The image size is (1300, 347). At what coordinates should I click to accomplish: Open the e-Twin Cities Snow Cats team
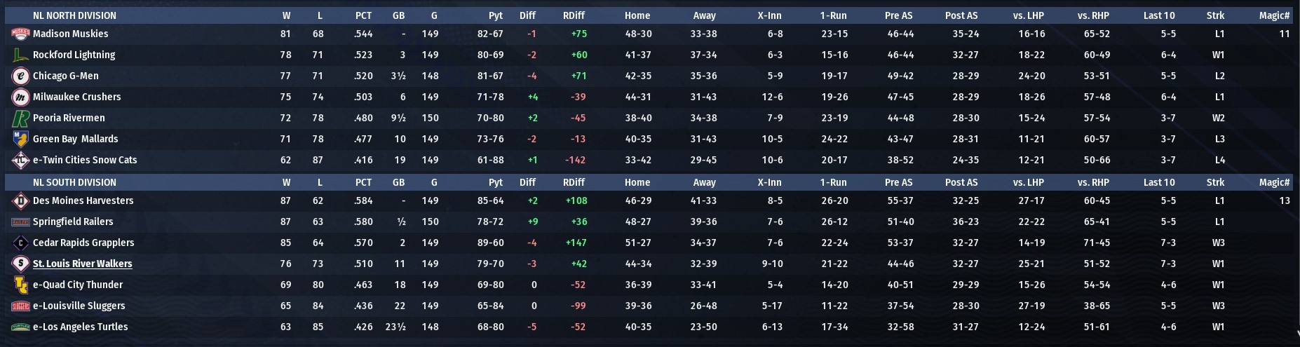click(84, 160)
